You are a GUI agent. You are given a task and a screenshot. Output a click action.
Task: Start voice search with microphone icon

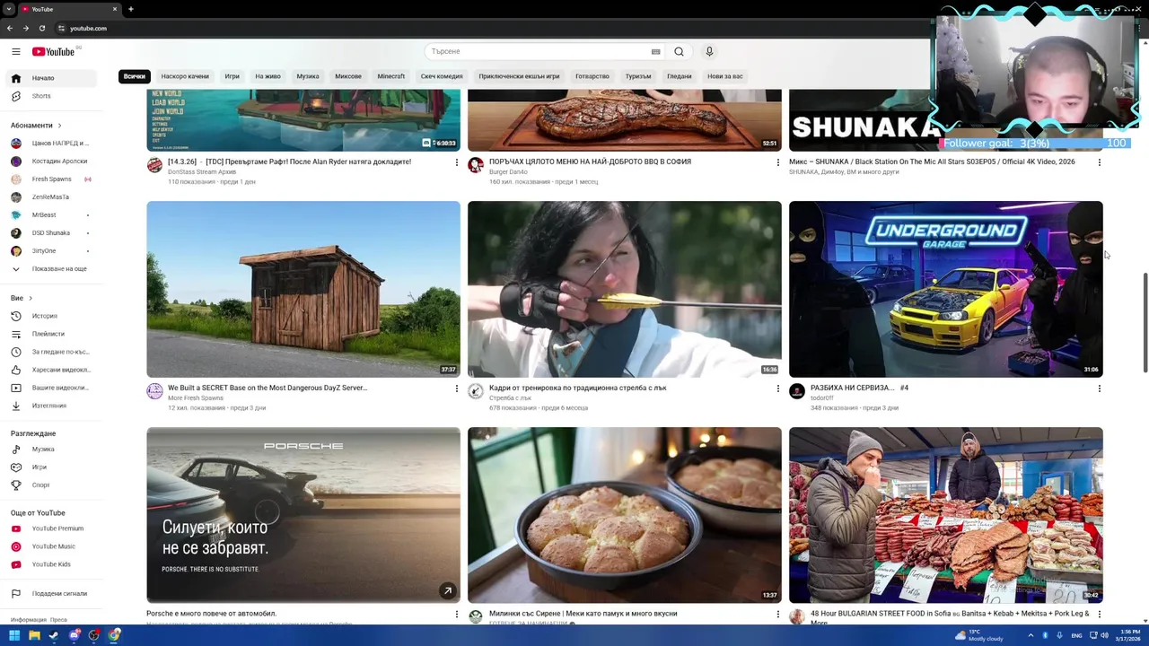[x=709, y=52]
